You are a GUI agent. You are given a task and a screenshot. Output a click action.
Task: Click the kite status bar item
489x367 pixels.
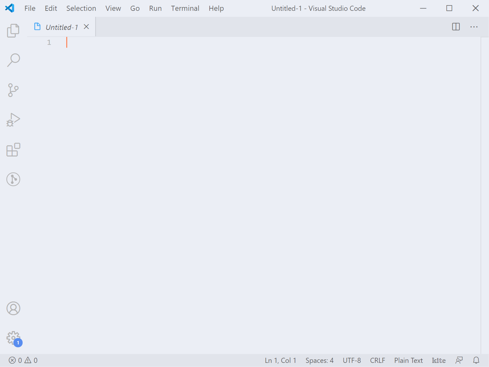pyautogui.click(x=439, y=360)
